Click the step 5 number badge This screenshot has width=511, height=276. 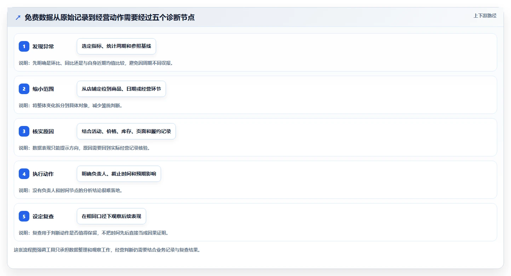coord(24,216)
